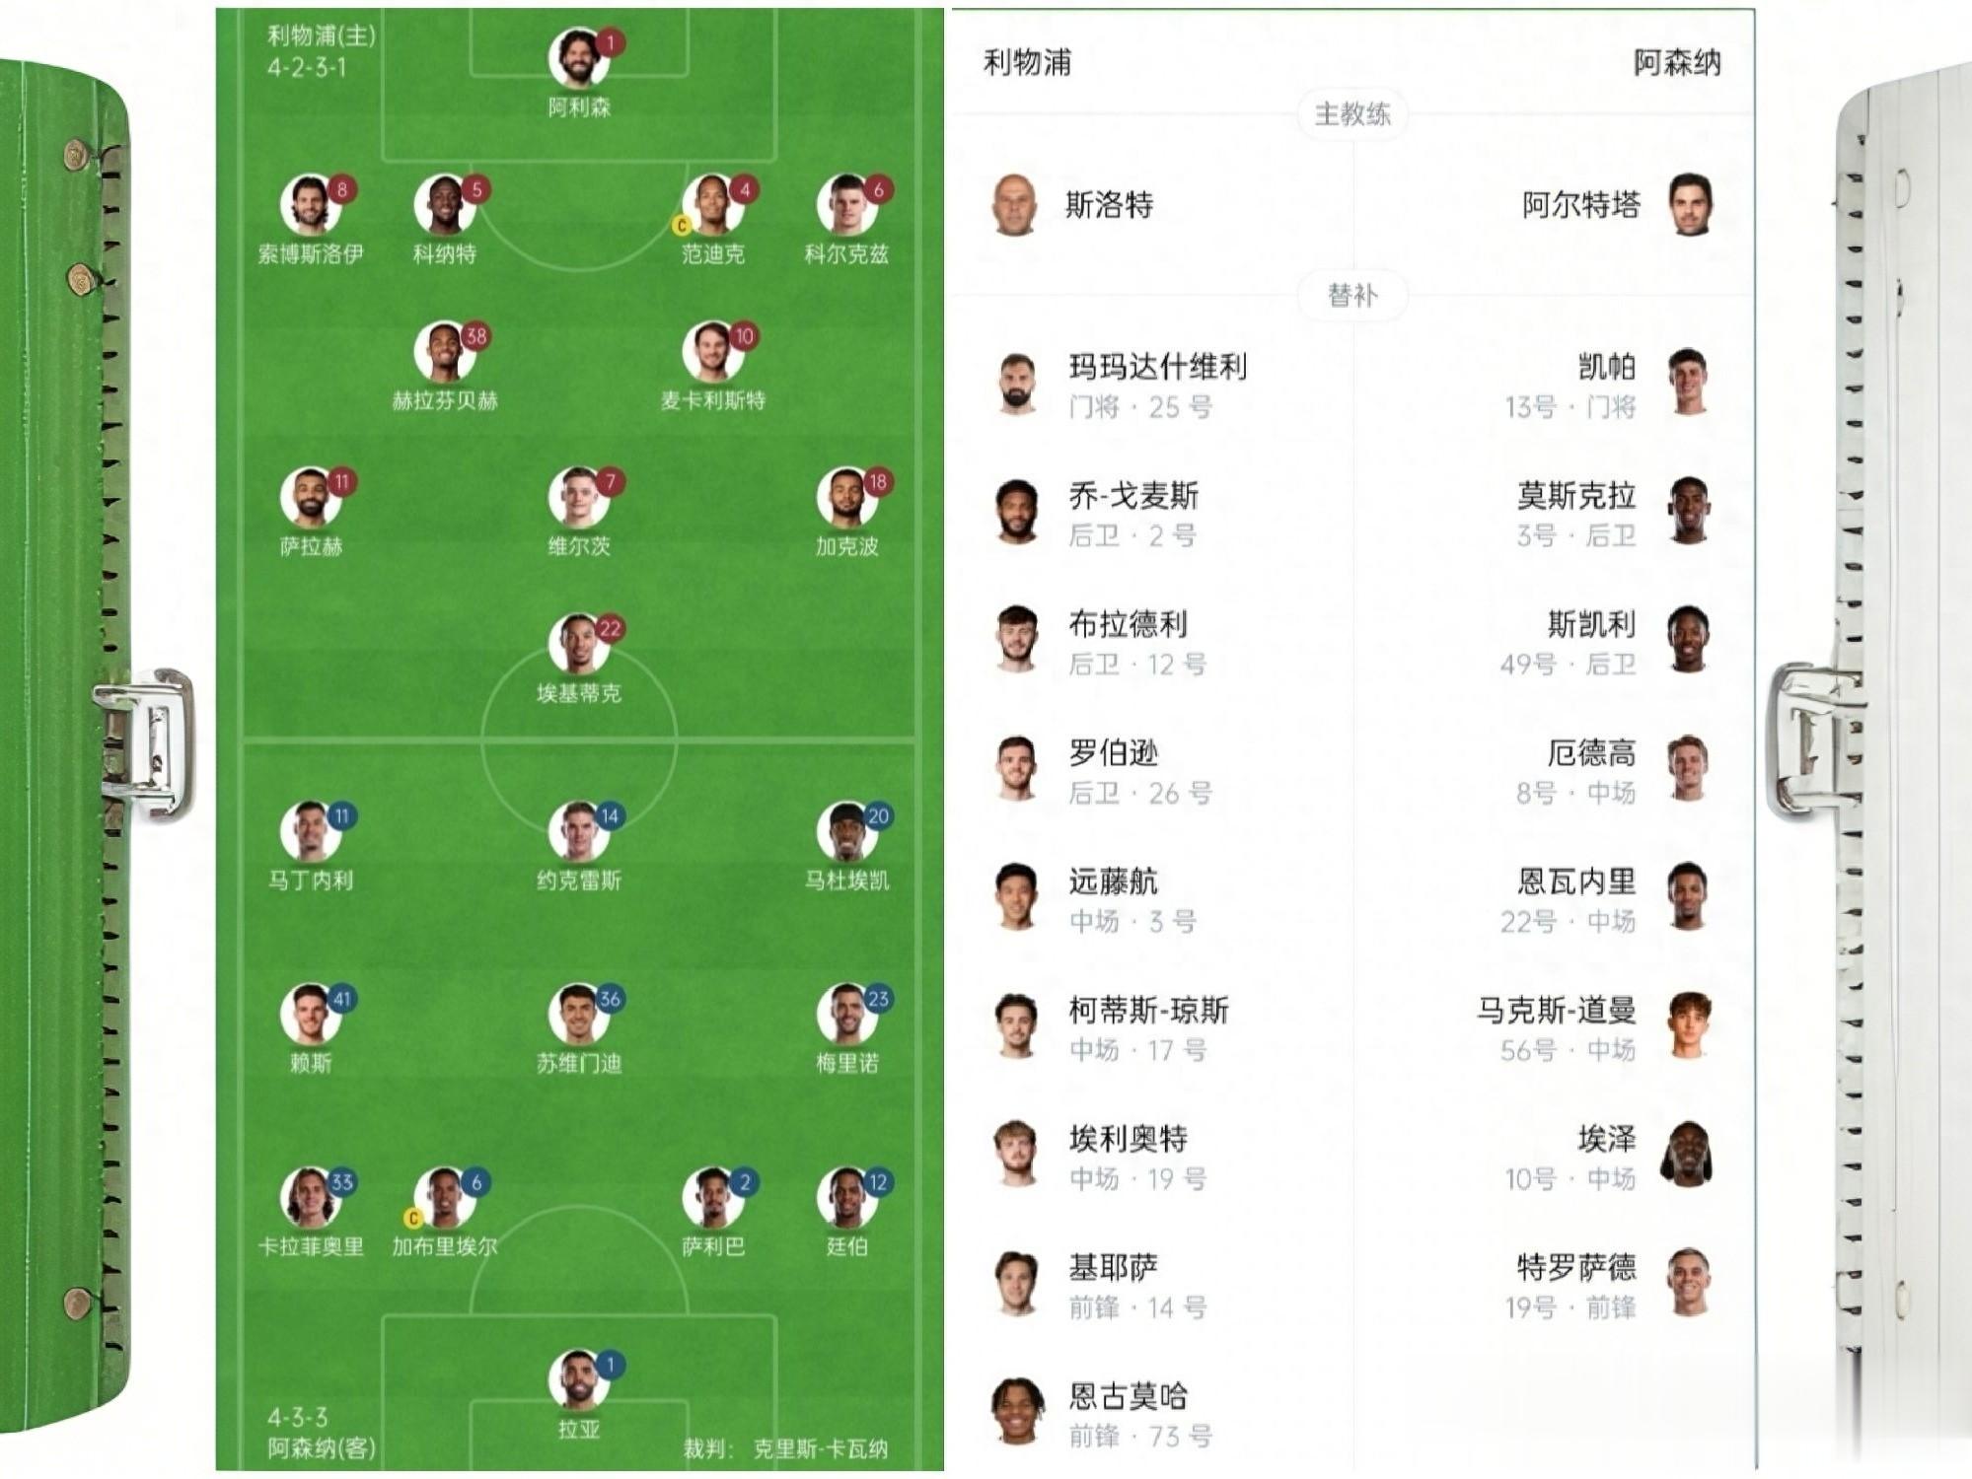Screen dimensions: 1972x1479
Task: Open coach 斯洛特's photo
Action: [1015, 205]
